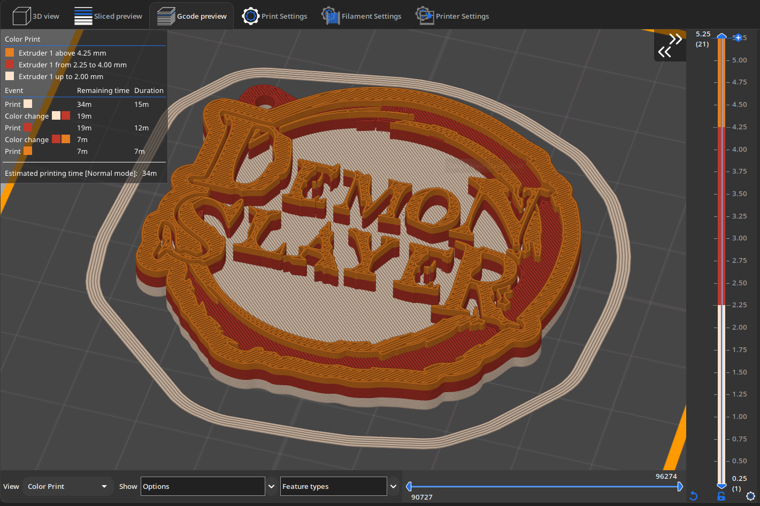Click the right thumb of the horizontal moves slider
The image size is (760, 506).
pyautogui.click(x=680, y=486)
